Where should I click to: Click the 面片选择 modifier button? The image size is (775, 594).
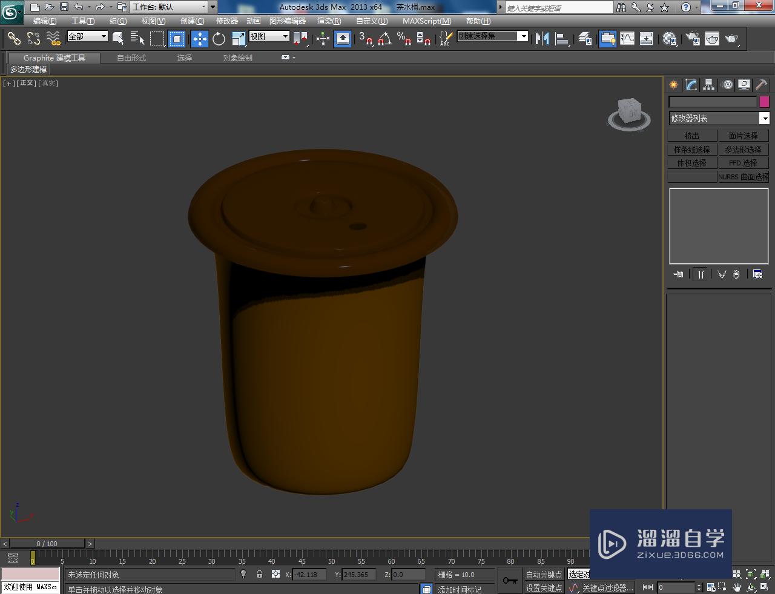[743, 136]
